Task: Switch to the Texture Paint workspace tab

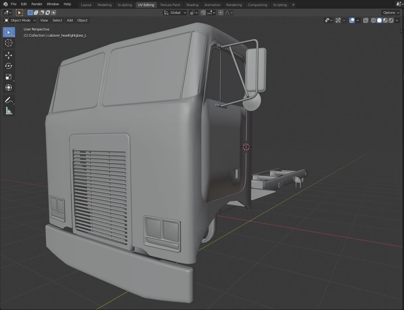Action: click(x=170, y=5)
